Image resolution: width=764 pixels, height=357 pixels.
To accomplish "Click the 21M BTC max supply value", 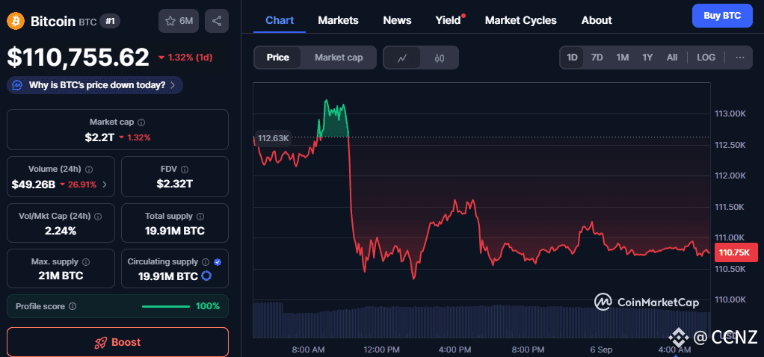I will [61, 276].
